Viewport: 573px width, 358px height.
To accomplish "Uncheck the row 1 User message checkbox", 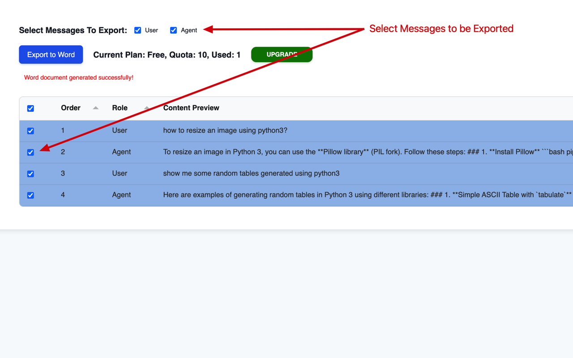I will [30, 131].
